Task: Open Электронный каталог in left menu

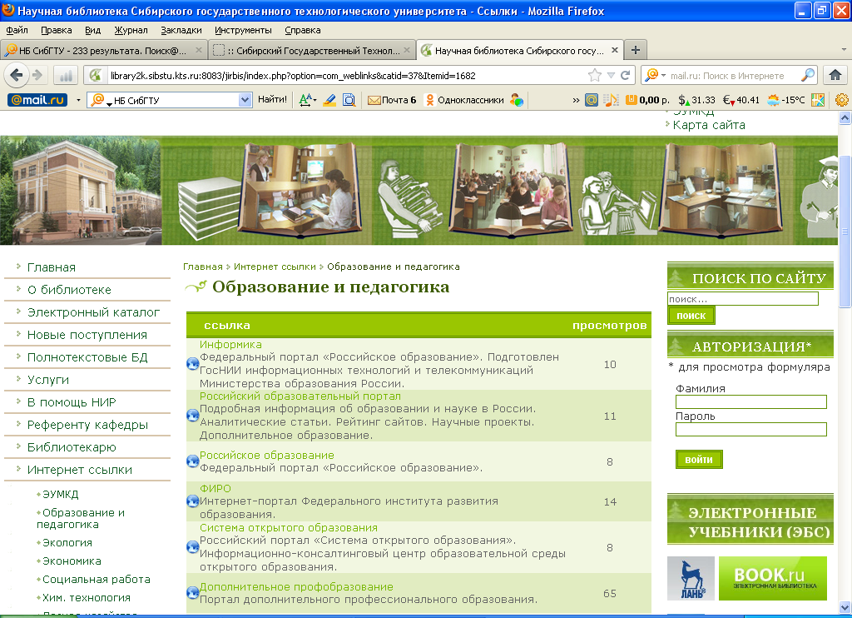Action: (93, 312)
